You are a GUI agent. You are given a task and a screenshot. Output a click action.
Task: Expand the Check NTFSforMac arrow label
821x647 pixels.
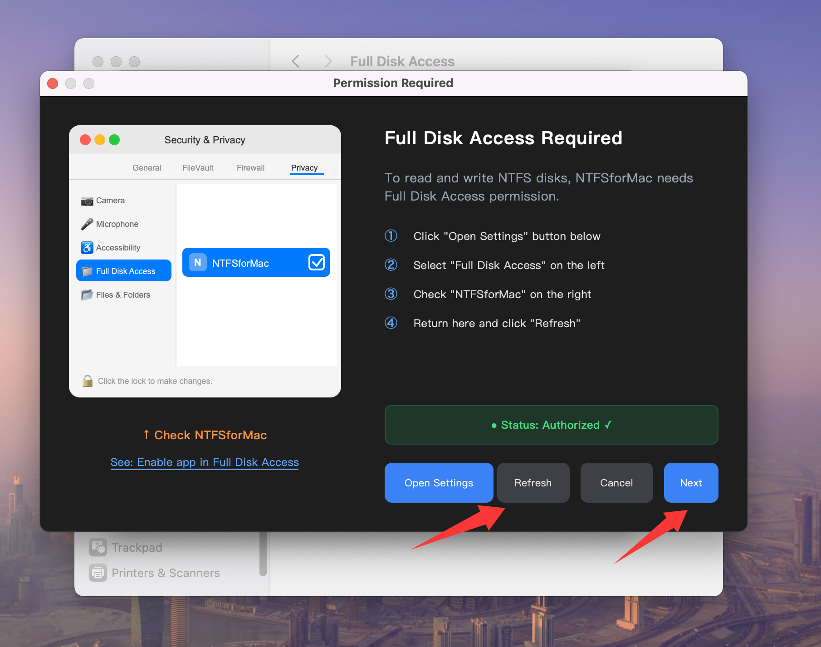click(x=205, y=435)
